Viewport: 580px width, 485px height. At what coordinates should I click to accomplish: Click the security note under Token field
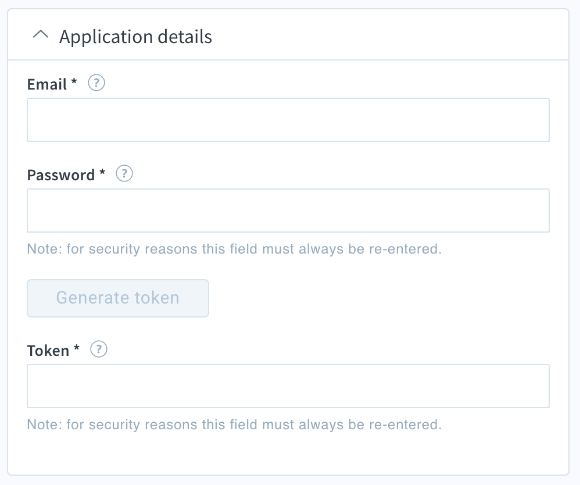[235, 425]
